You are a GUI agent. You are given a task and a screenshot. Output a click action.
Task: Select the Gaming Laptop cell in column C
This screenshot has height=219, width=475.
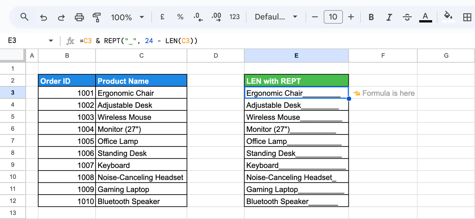point(141,189)
